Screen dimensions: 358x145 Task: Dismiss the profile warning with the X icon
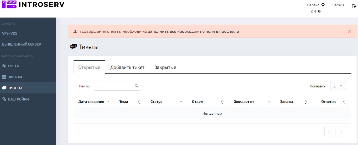349,32
